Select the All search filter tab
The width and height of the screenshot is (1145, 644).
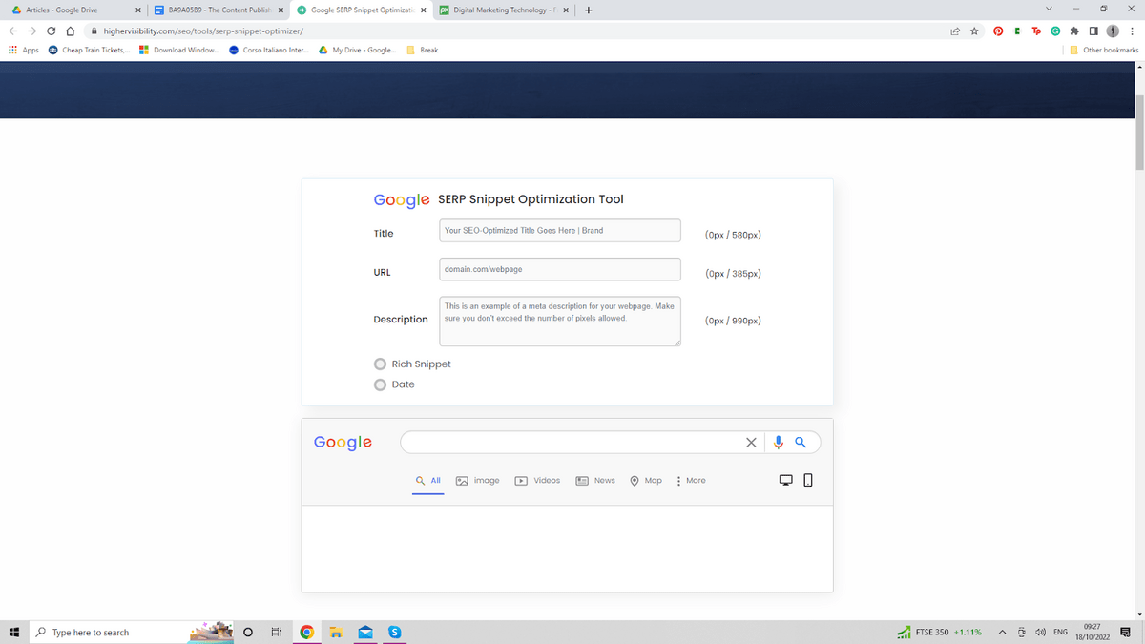coord(427,480)
